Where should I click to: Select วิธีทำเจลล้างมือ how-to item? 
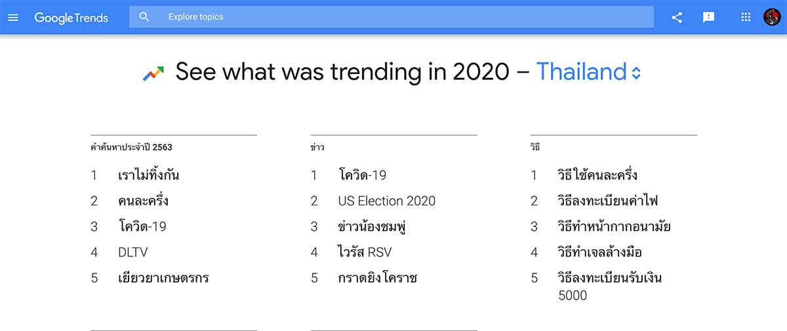(x=600, y=252)
